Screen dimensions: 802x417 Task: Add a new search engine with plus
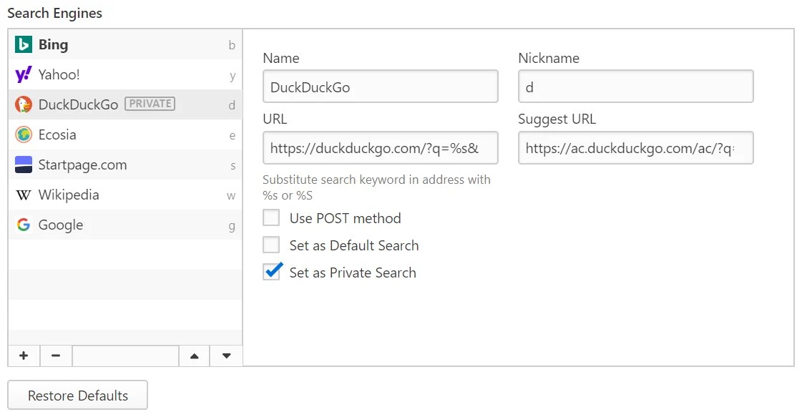coord(24,355)
